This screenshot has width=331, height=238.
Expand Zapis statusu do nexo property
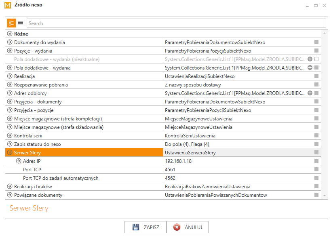click(10, 144)
